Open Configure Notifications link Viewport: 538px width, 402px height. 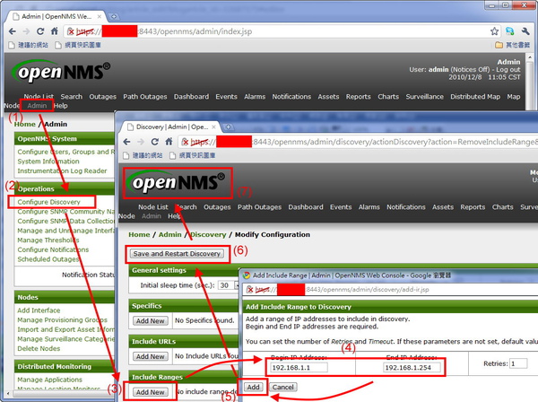coord(53,249)
